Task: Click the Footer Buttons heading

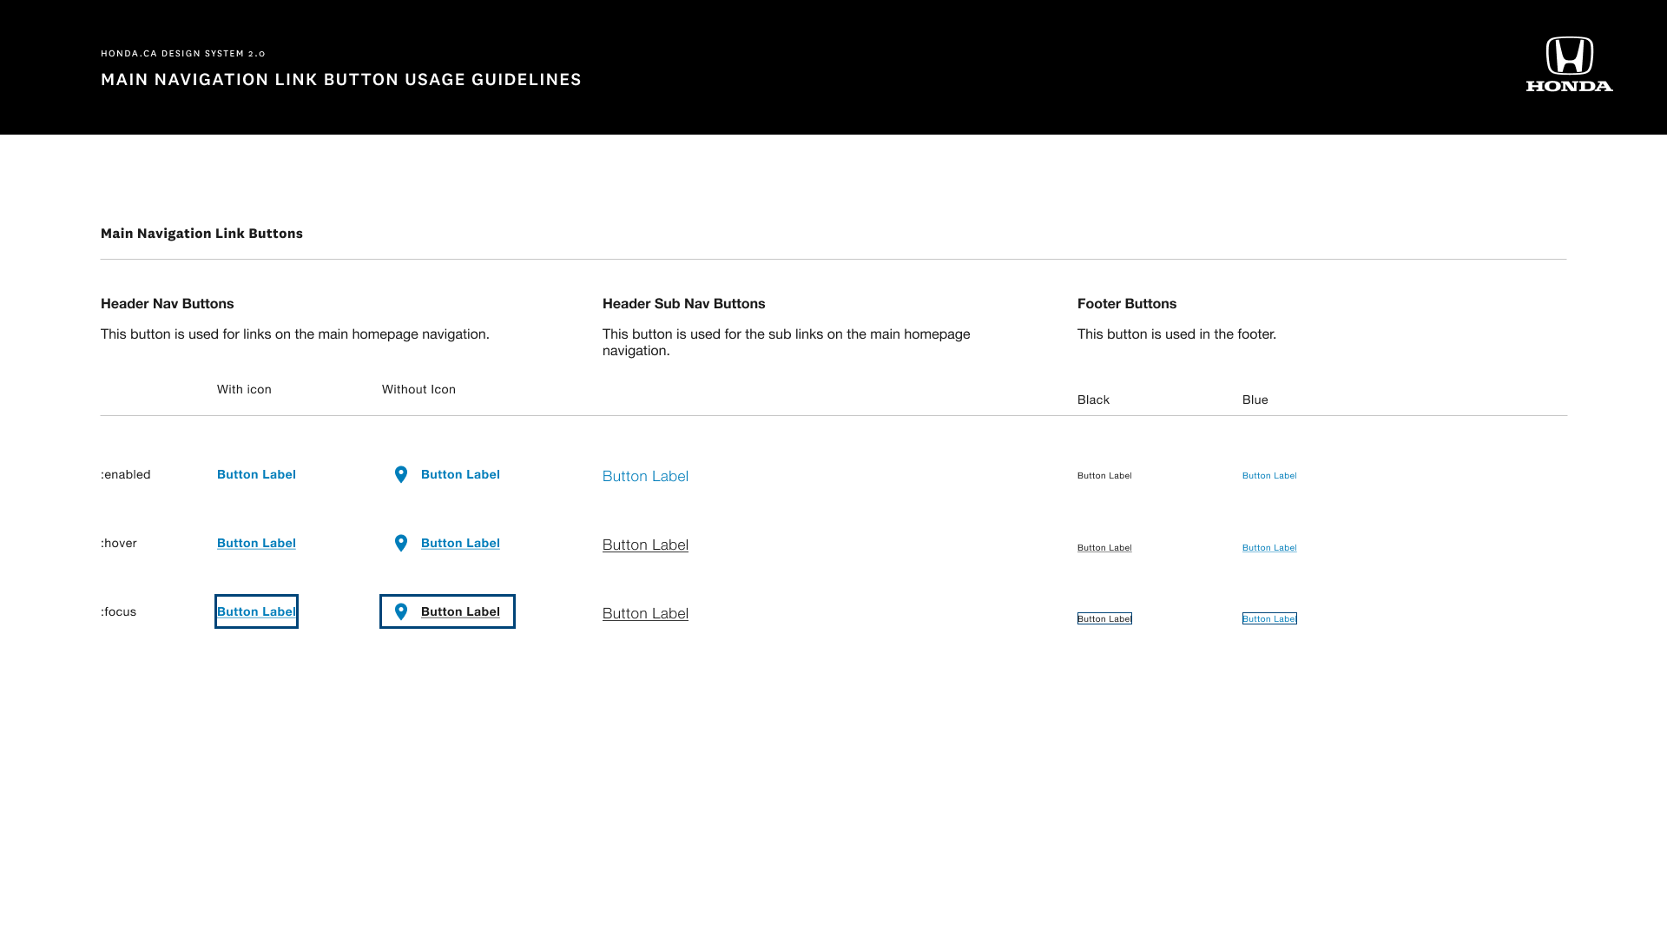Action: point(1127,303)
